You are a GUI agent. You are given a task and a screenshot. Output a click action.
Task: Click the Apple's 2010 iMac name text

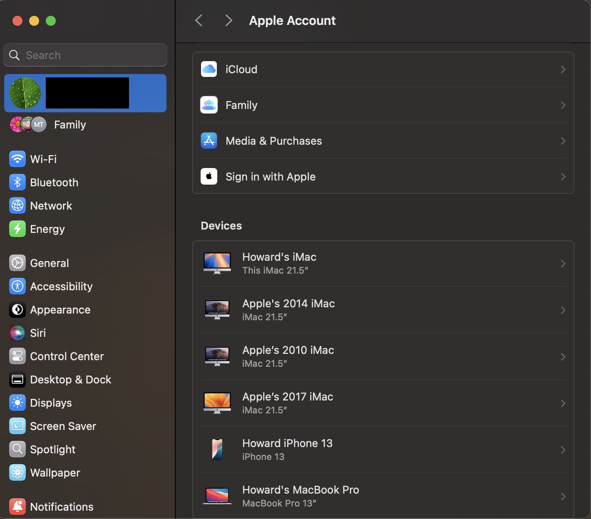pyautogui.click(x=288, y=350)
